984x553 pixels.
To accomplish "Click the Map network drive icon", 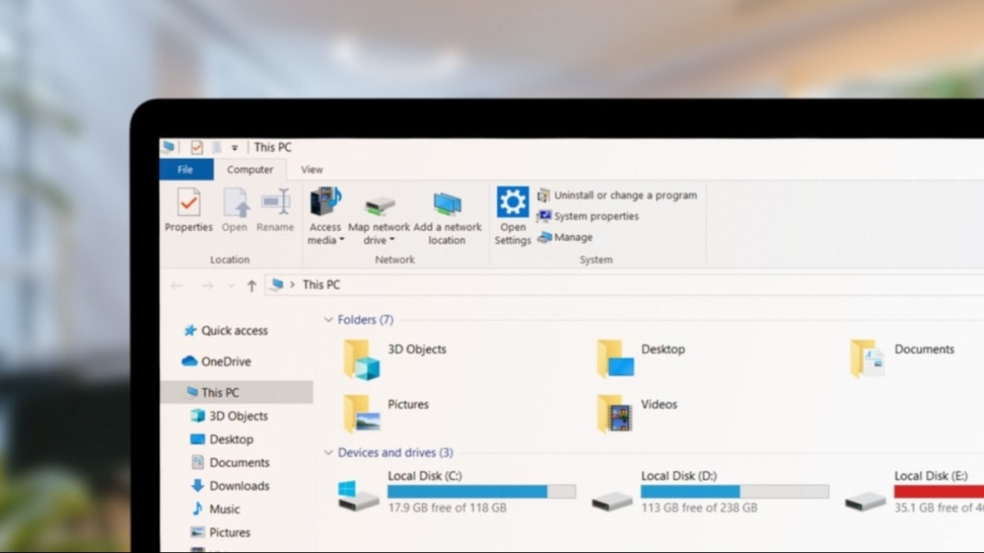I will 378,205.
